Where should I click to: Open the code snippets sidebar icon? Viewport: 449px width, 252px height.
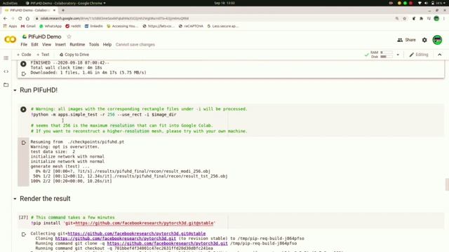pyautogui.click(x=6, y=71)
